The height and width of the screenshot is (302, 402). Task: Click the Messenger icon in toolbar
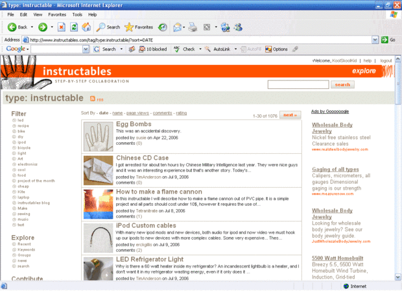coord(238,27)
